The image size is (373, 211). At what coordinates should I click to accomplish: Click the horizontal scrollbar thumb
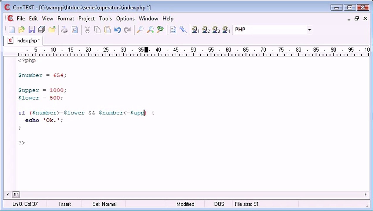pyautogui.click(x=16, y=194)
